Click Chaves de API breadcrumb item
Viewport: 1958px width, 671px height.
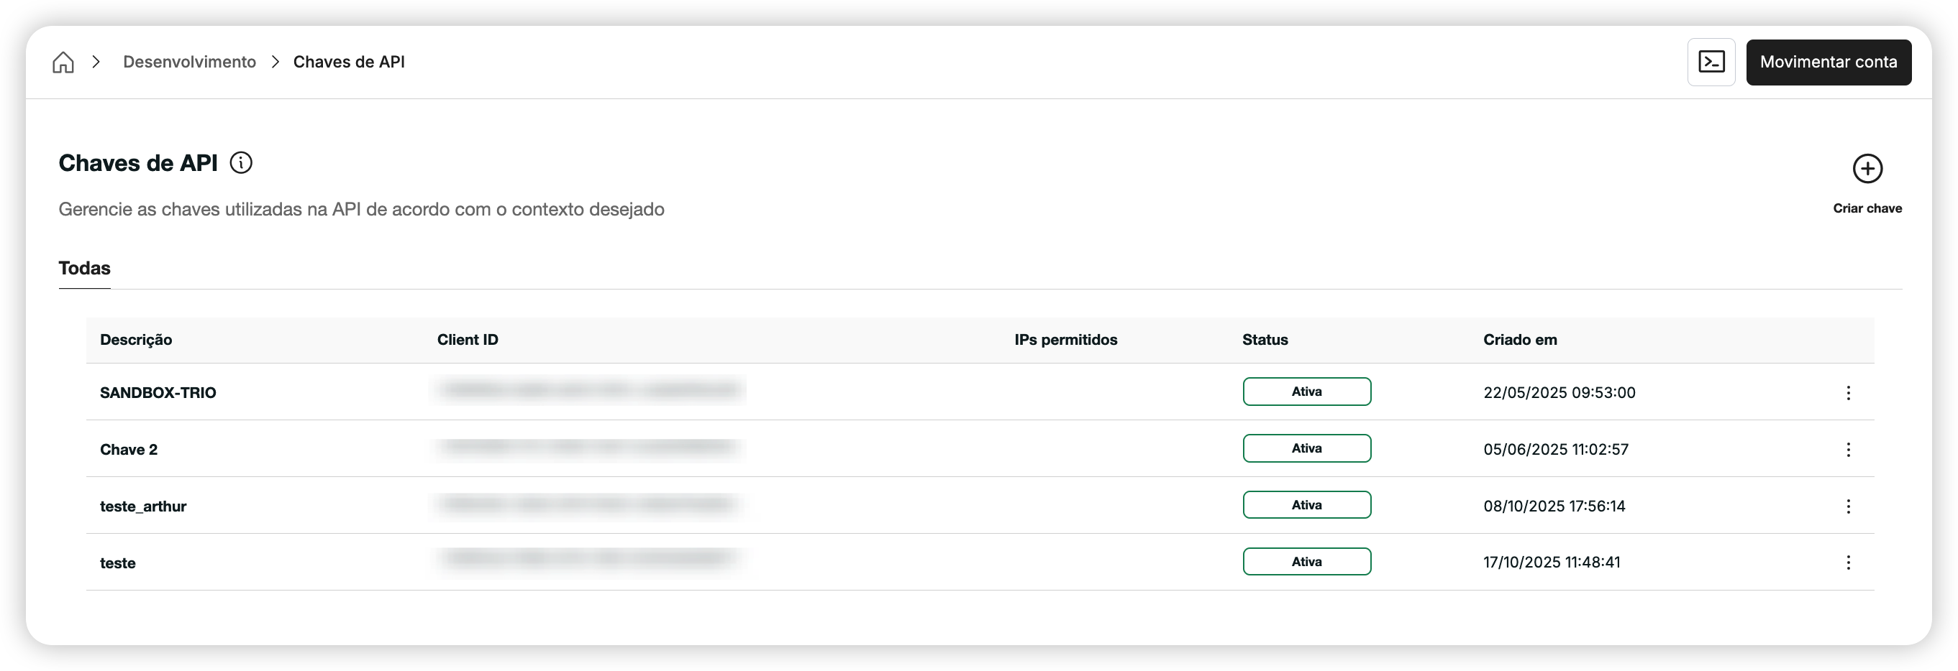pos(349,63)
